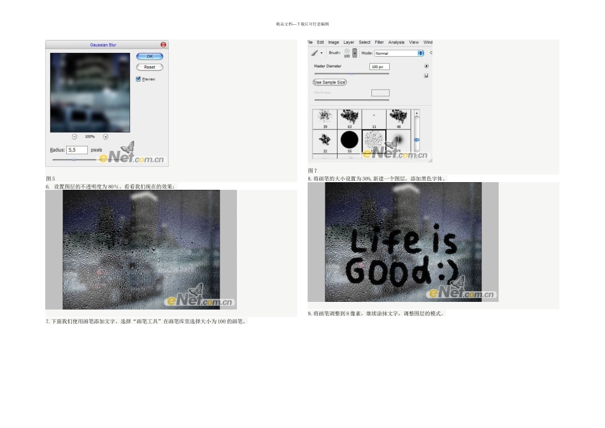Select the spatter brush 48

pos(398,119)
